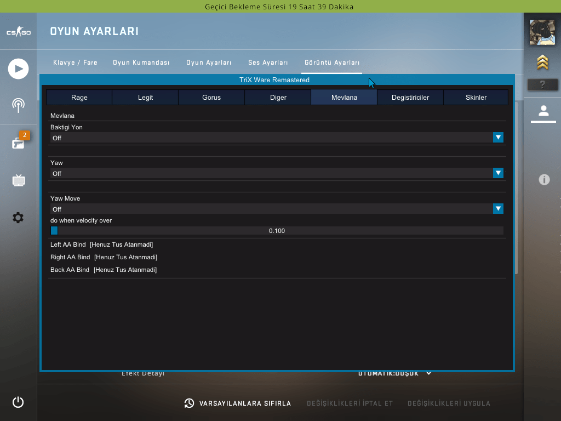Switch to the Görüntü Ayarları tab
This screenshot has width=561, height=421.
(x=332, y=62)
